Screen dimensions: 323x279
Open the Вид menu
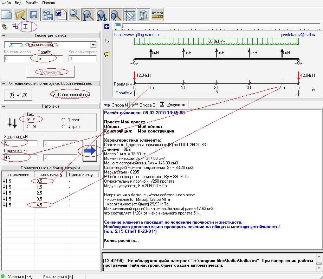click(x=18, y=3)
